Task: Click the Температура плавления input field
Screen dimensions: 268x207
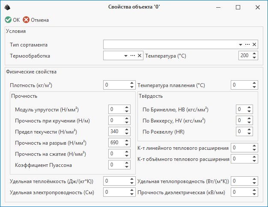Action: (x=241, y=85)
